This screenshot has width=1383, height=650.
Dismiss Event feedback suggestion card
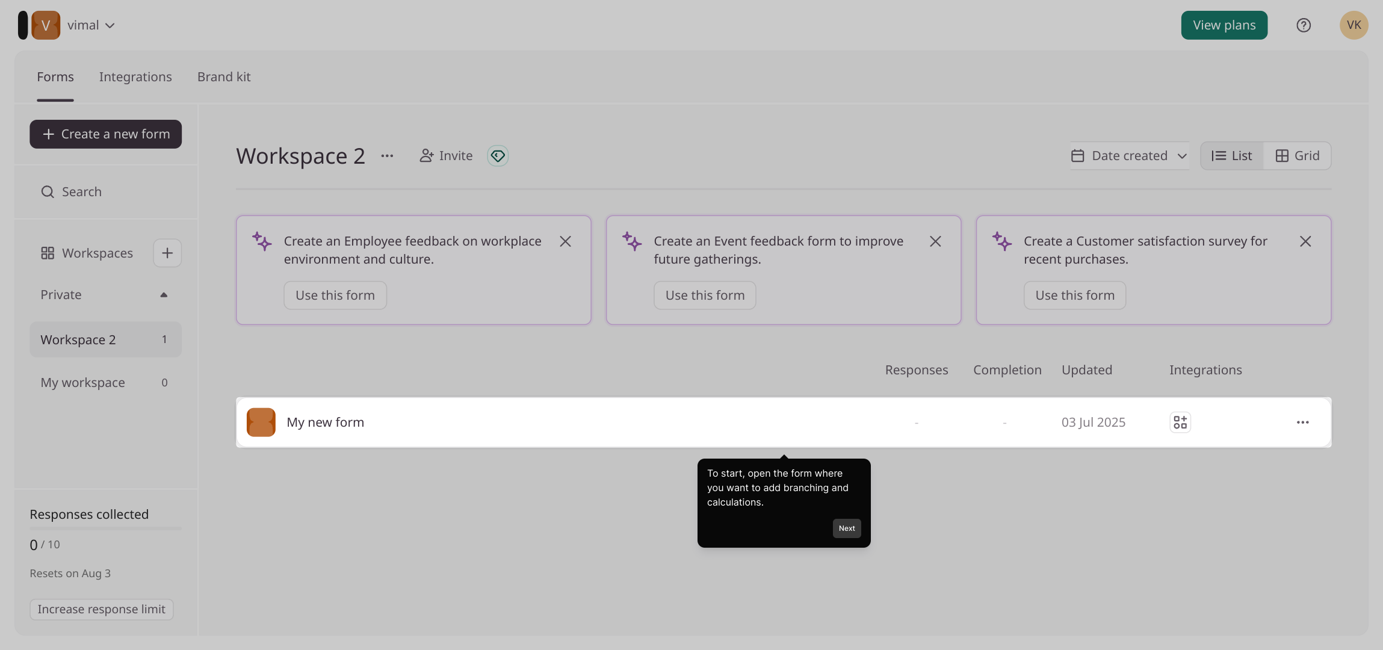[935, 241]
